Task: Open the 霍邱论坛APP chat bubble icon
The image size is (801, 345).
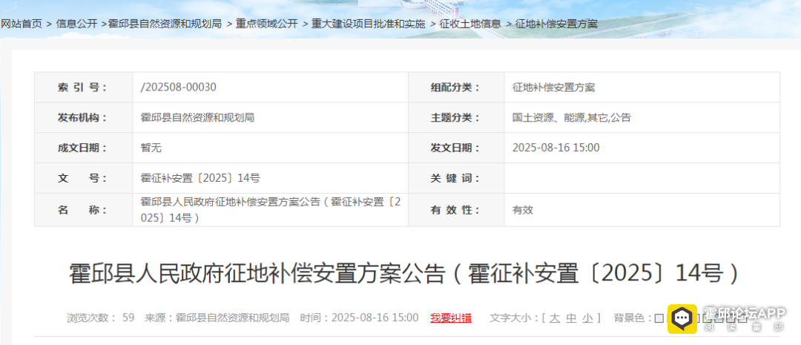Action: [682, 318]
